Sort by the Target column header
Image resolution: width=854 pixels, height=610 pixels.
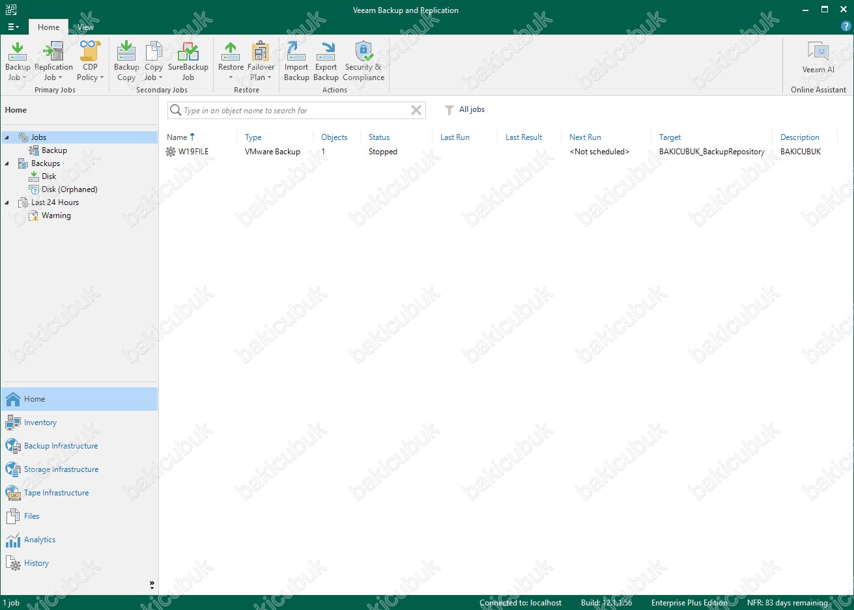click(x=670, y=137)
